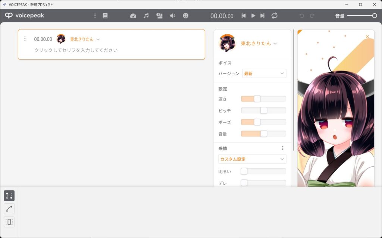Click the voicepeak logo
This screenshot has width=382, height=238.
[25, 16]
